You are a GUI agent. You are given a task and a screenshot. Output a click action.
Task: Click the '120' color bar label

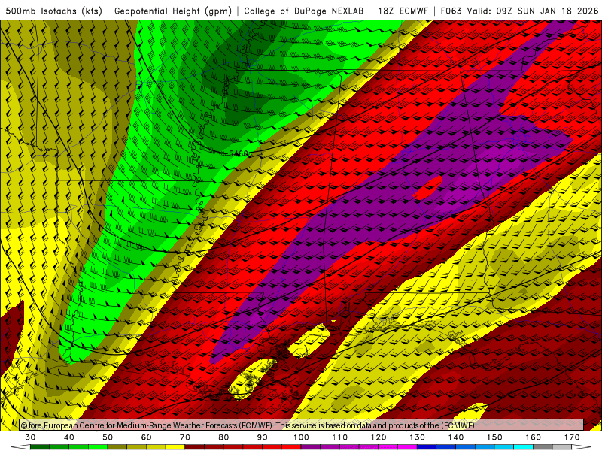pyautogui.click(x=379, y=437)
